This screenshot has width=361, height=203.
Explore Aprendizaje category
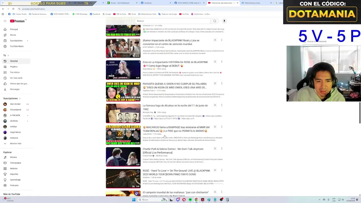pos(15,180)
